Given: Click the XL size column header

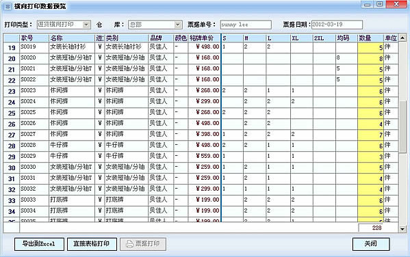Looking at the screenshot, I should click(302, 38).
